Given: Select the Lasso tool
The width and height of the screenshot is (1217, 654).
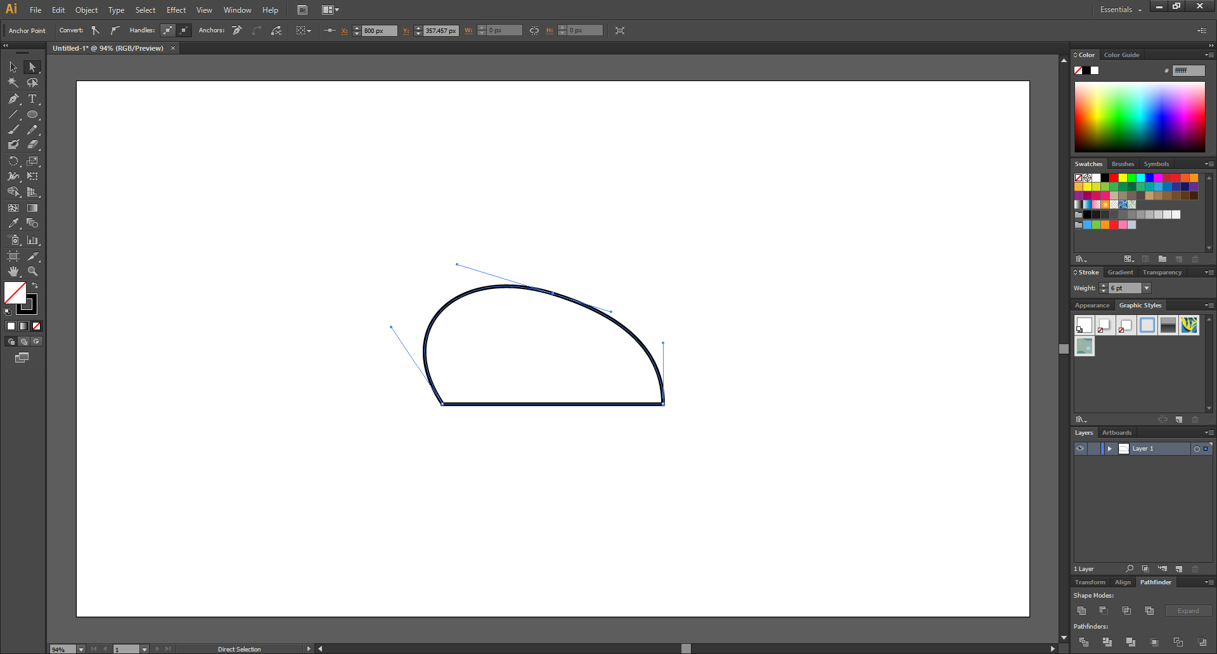Looking at the screenshot, I should [32, 82].
